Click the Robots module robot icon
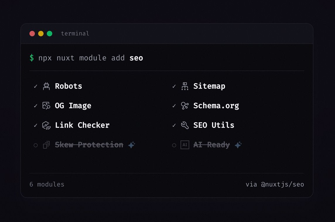Image resolution: width=335 pixels, height=222 pixels. coord(46,86)
